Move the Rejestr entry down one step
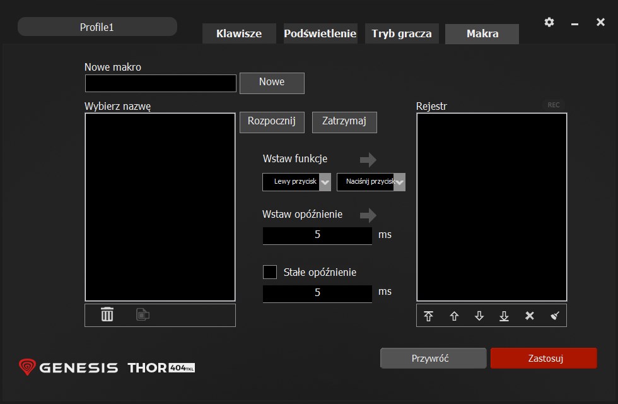 [479, 316]
